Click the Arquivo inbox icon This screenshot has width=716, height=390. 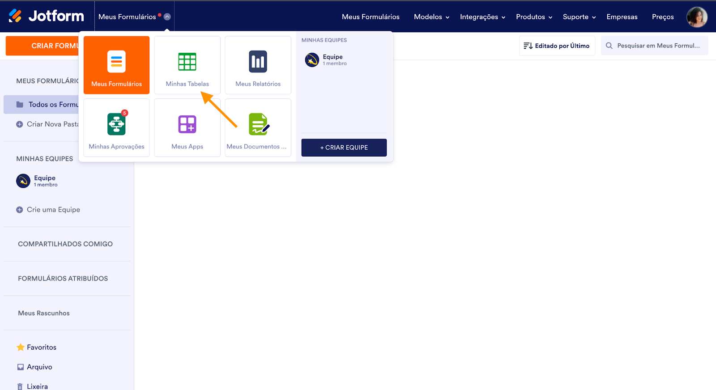20,367
